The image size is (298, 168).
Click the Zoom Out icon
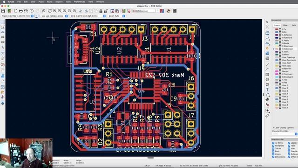[60, 11]
